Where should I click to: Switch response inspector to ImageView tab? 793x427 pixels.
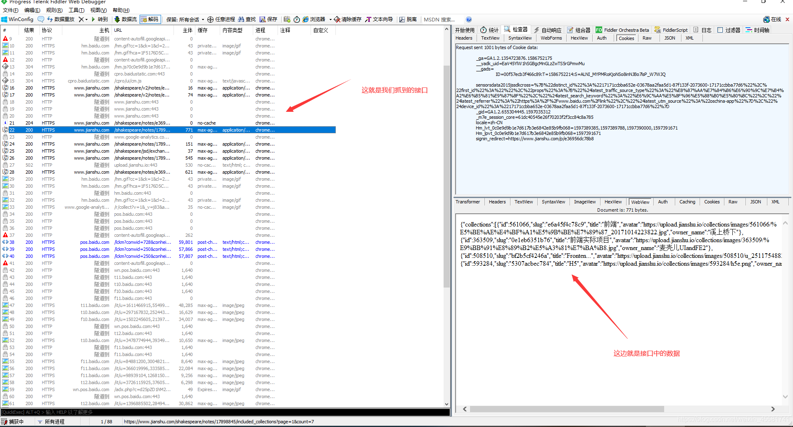[585, 202]
